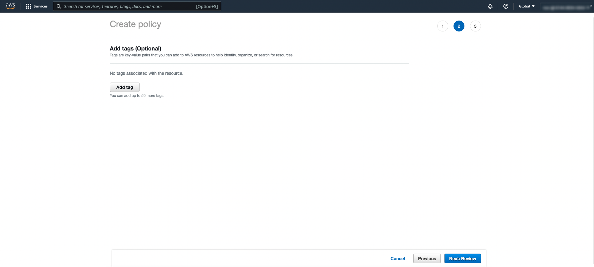Focus the services search field
The height and width of the screenshot is (267, 594).
pyautogui.click(x=137, y=6)
